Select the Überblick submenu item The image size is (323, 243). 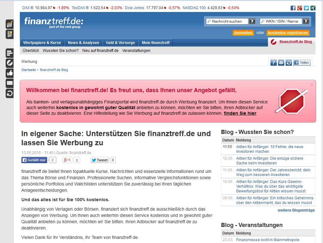(x=31, y=50)
